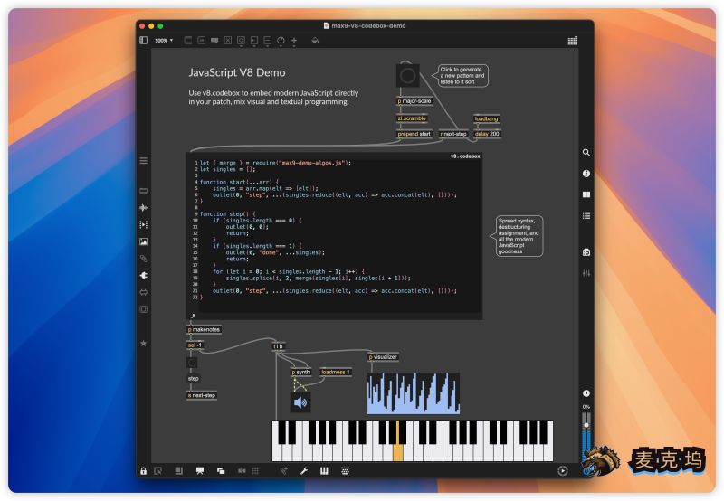This screenshot has height=501, width=724.
Task: Toggle the left sidebar panel icon
Action: [x=144, y=41]
